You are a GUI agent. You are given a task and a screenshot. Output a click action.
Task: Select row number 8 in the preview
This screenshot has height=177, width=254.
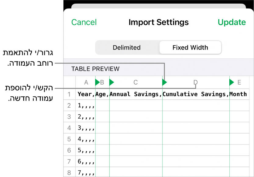pos(69,173)
